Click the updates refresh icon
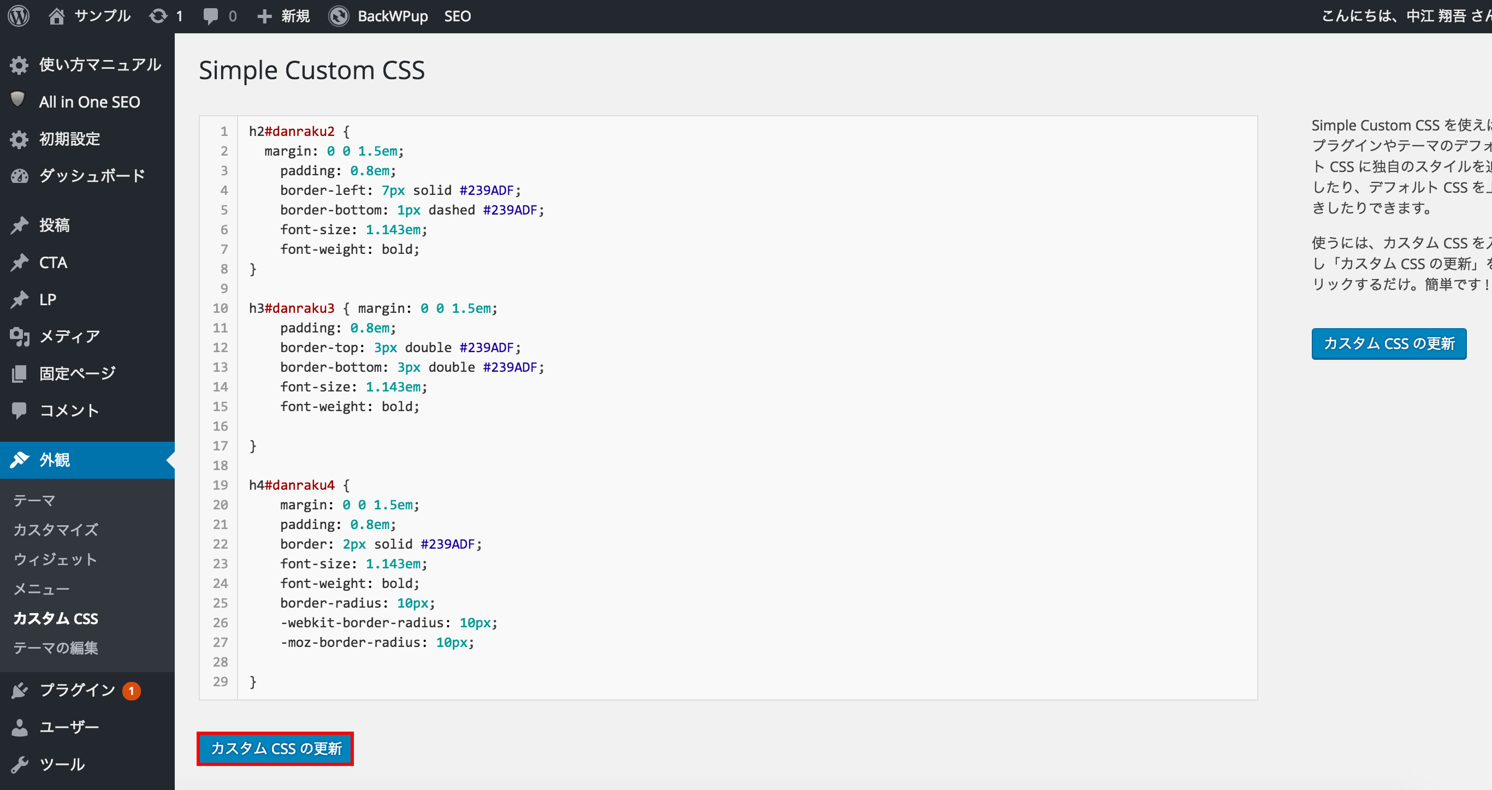 (x=158, y=16)
